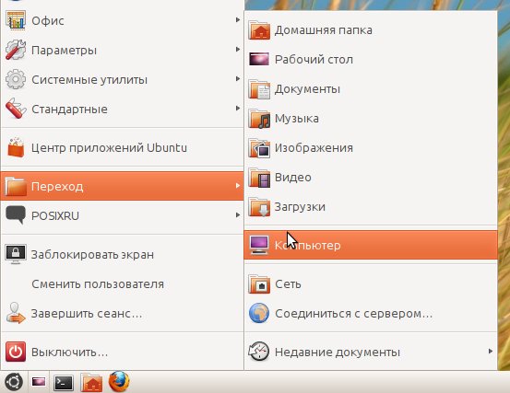510x393 pixels.
Task: Launch Firefox from the panel
Action: coord(119,381)
